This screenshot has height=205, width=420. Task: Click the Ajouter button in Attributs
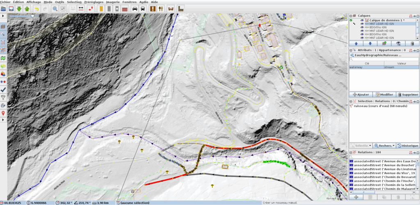pyautogui.click(x=361, y=94)
